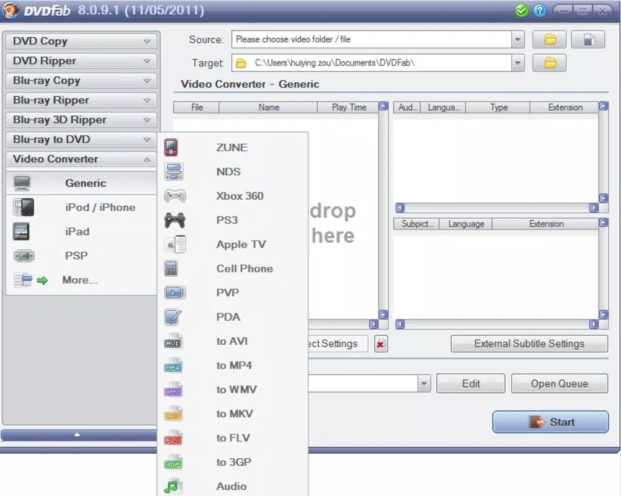Viewport: 621px width, 496px height.
Task: Click audio list scroll left arrow
Action: [x=400, y=208]
